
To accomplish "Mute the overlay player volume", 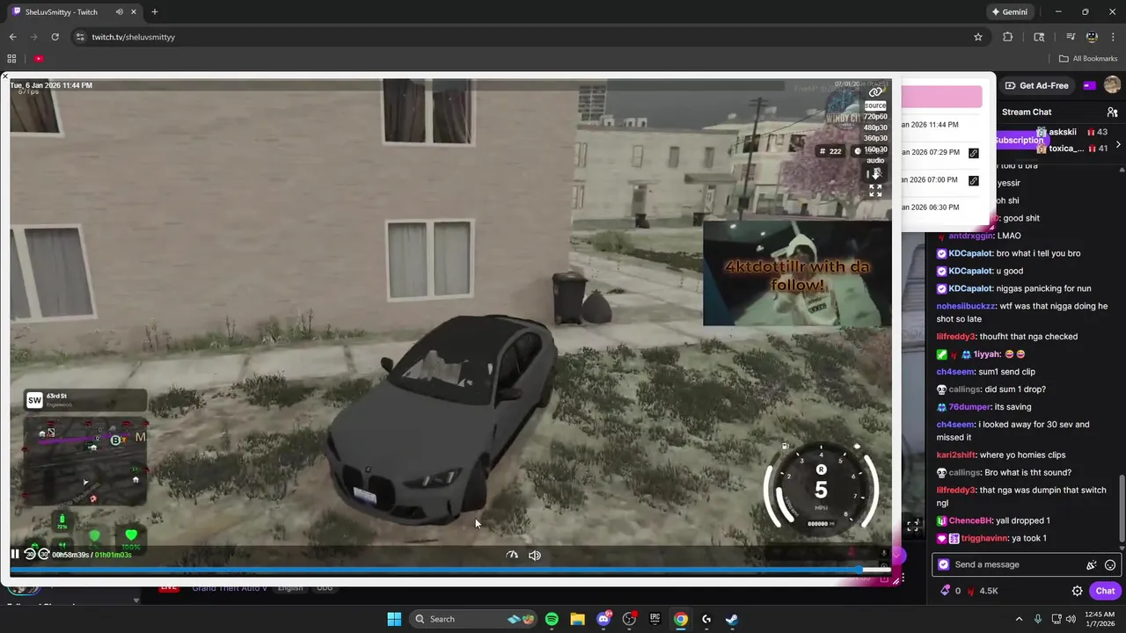I will tap(534, 555).
